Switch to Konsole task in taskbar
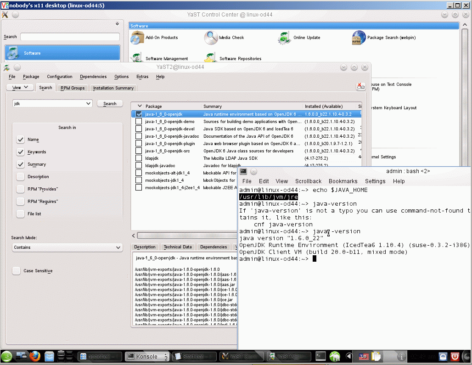 click(x=147, y=357)
